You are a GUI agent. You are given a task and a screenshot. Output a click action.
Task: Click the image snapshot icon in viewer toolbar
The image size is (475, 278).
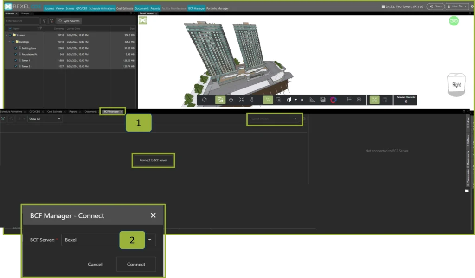[323, 100]
